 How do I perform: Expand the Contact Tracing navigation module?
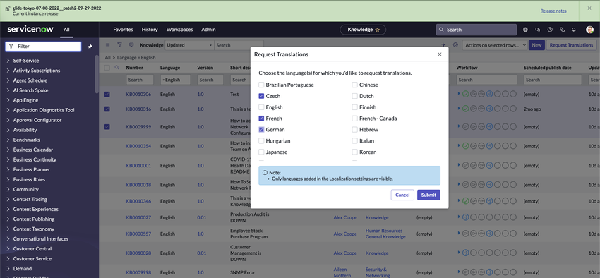coord(8,199)
